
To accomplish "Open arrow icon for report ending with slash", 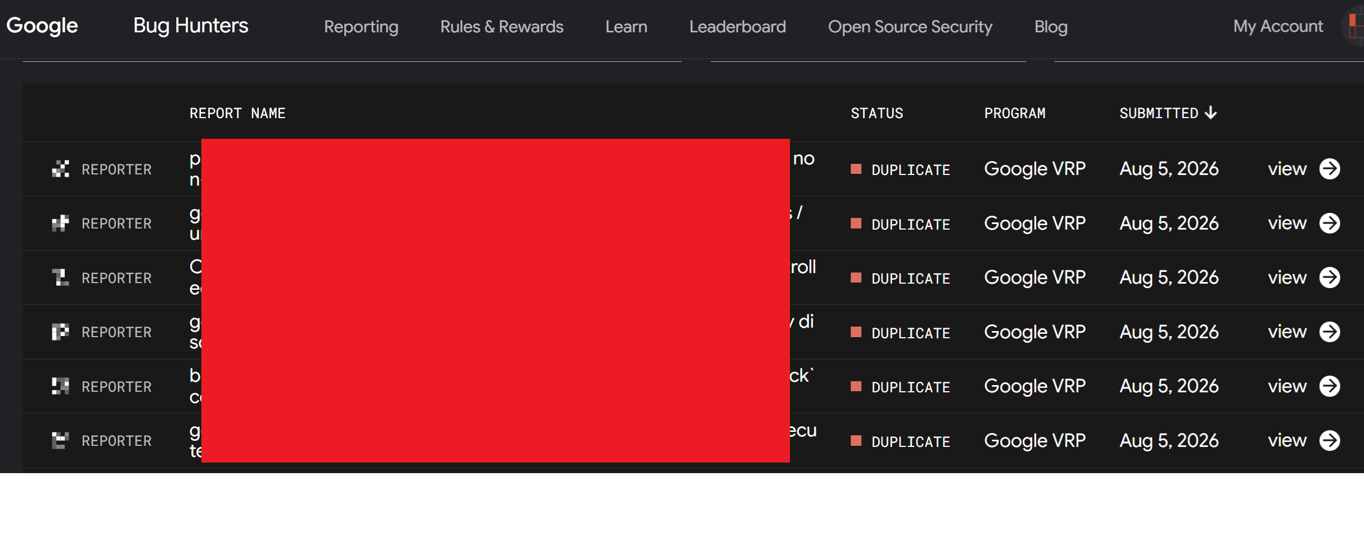I will (x=1330, y=223).
